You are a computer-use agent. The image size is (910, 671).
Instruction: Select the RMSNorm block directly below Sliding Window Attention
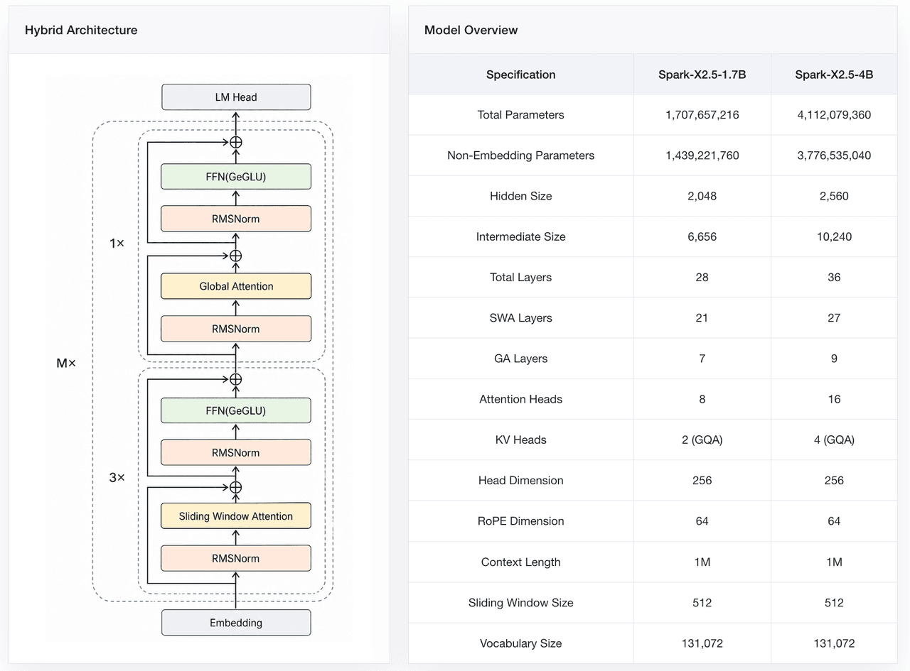(236, 558)
